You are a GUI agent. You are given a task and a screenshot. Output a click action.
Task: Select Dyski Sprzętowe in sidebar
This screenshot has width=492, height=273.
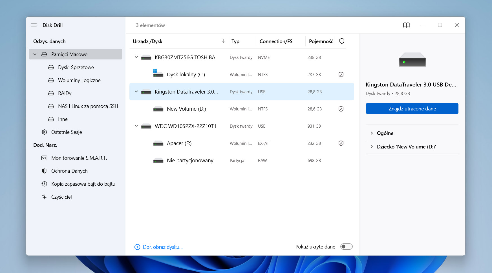point(76,67)
